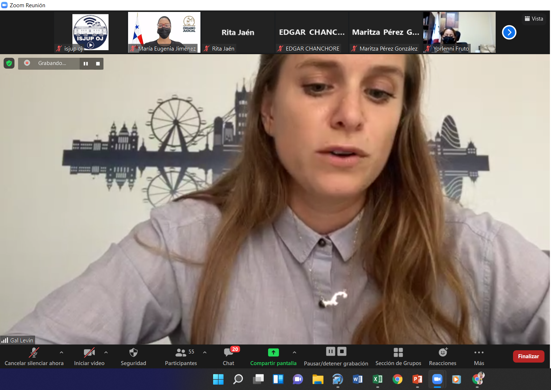Click Gal Levin connection signal icon
Image resolution: width=551 pixels, height=390 pixels.
(x=5, y=340)
